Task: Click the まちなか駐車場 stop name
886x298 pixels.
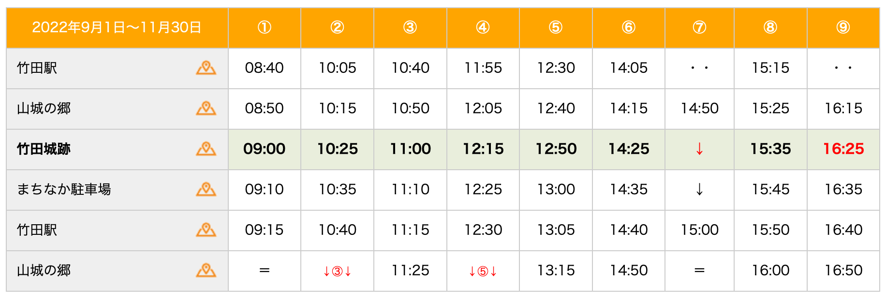Action: coord(64,190)
